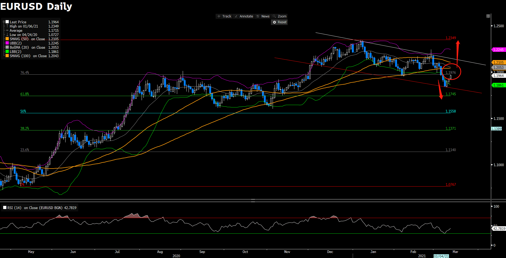Viewport: 506px width, 258px height.
Task: Select the 'Low on 04/24/20' legend text
Action: click(x=23, y=35)
